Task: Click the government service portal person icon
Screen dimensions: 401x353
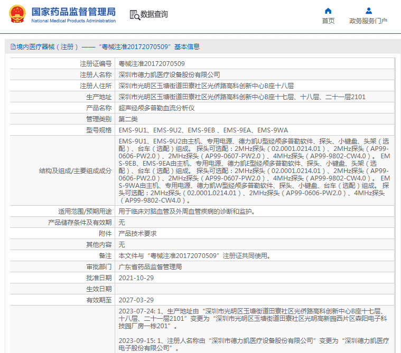Action: pyautogui.click(x=368, y=11)
